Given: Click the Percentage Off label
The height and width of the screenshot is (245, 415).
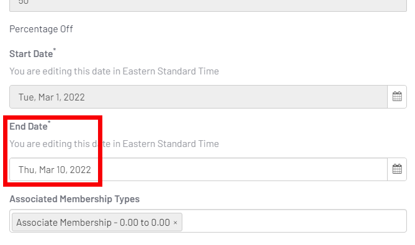Looking at the screenshot, I should pos(41,29).
